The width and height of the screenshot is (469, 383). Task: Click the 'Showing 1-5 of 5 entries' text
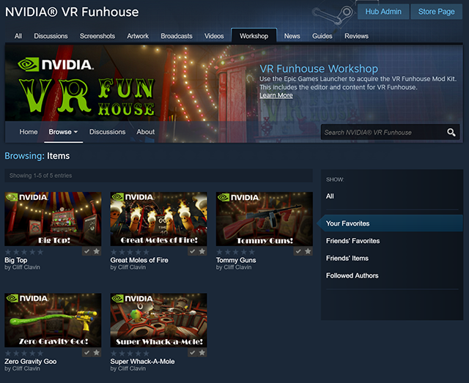click(x=40, y=176)
